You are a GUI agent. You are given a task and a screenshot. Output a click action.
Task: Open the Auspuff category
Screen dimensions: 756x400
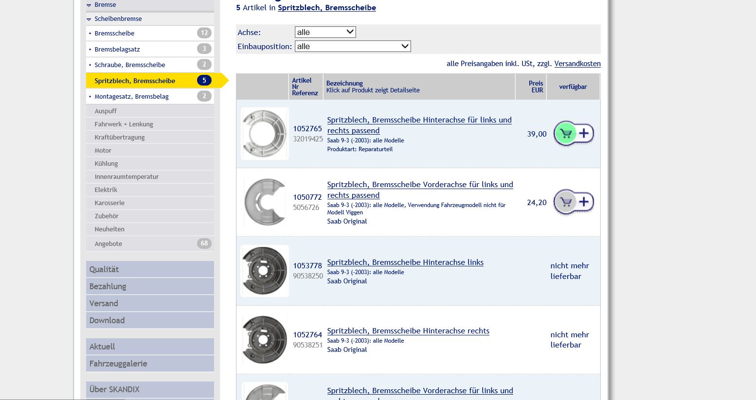pyautogui.click(x=150, y=111)
